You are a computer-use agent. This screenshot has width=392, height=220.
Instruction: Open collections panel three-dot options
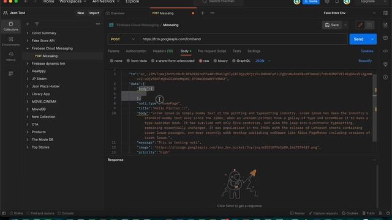[x=98, y=24]
